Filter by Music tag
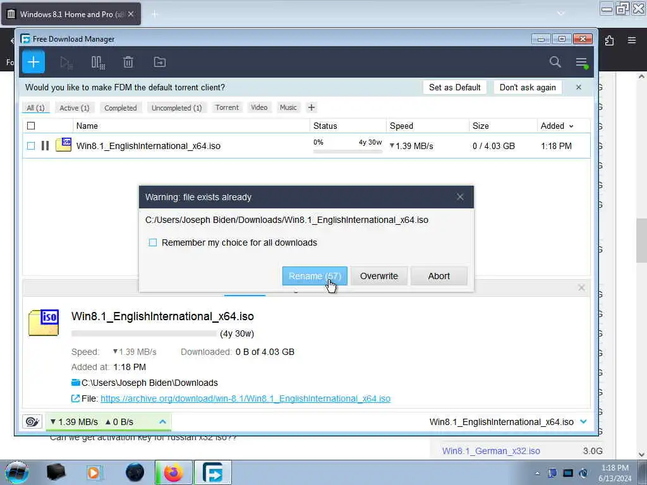Viewport: 647px width, 485px height. [288, 107]
